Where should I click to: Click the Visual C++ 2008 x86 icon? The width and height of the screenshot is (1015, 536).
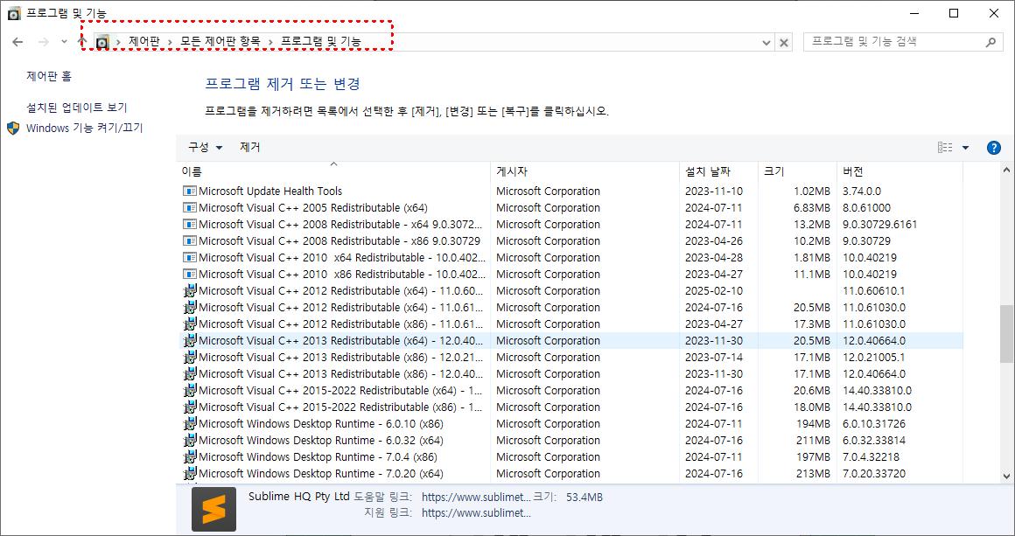[x=190, y=240]
